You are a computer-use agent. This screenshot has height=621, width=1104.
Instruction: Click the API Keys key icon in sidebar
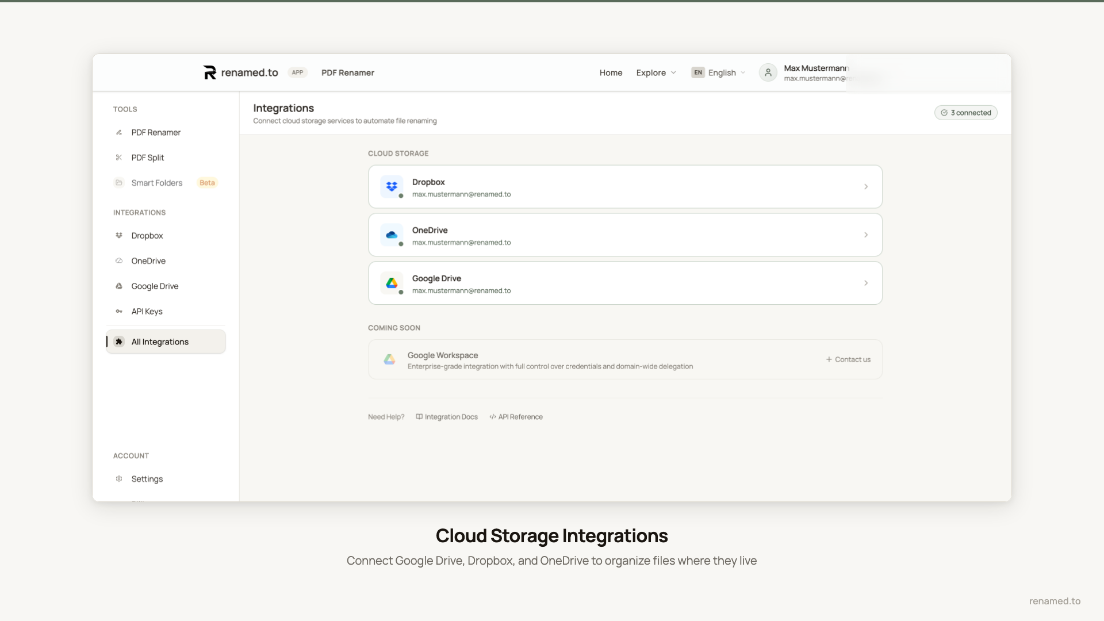click(119, 312)
